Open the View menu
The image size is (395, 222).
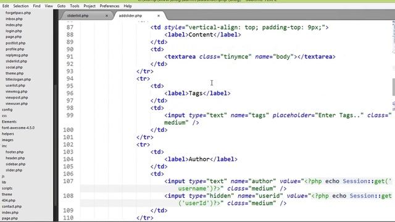49,6
